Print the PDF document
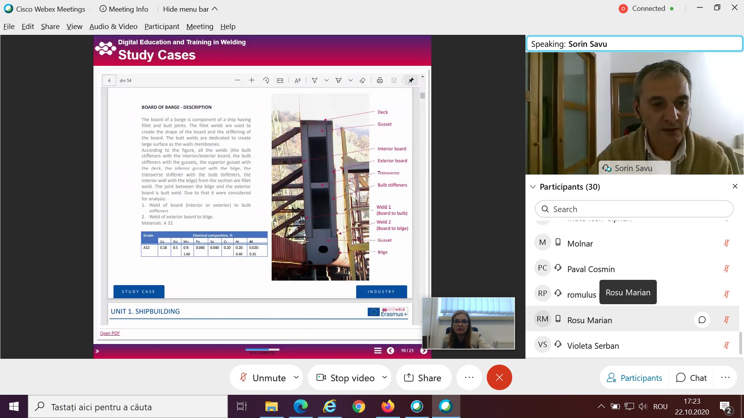Screen dimensions: 744x418 [x=380, y=80]
